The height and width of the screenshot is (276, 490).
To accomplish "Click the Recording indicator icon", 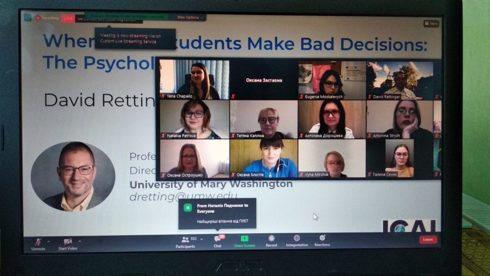I will (38, 18).
